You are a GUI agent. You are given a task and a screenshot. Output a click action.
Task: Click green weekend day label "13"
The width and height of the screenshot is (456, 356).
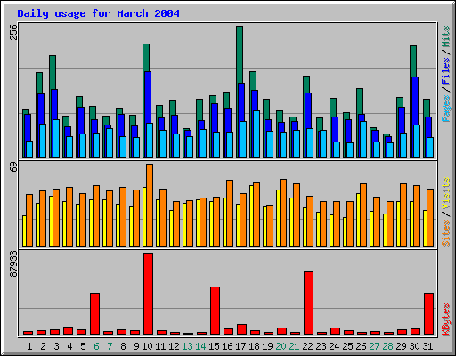click(187, 346)
